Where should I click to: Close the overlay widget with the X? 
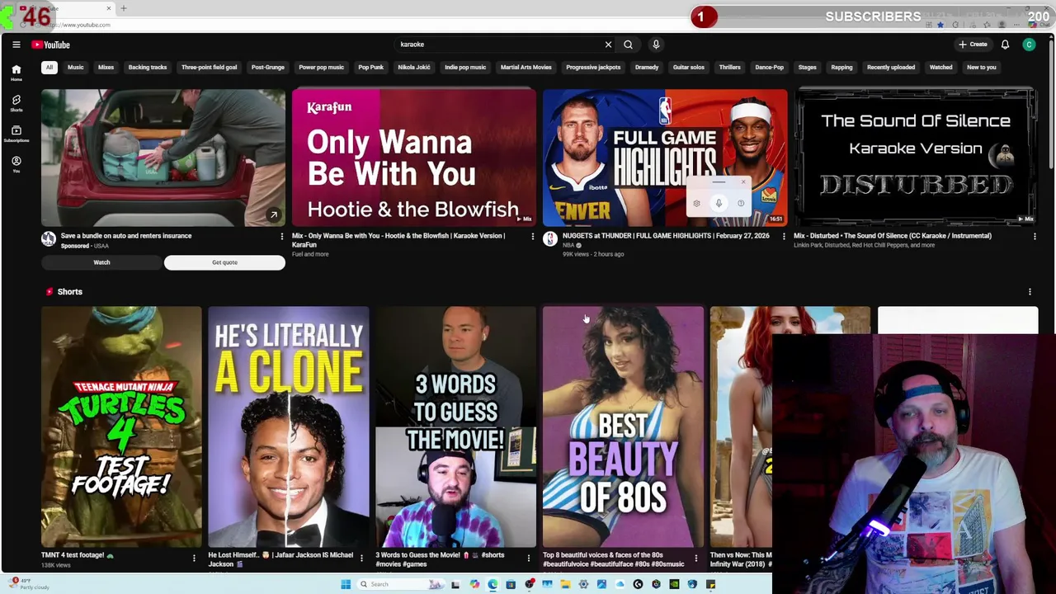pos(742,182)
